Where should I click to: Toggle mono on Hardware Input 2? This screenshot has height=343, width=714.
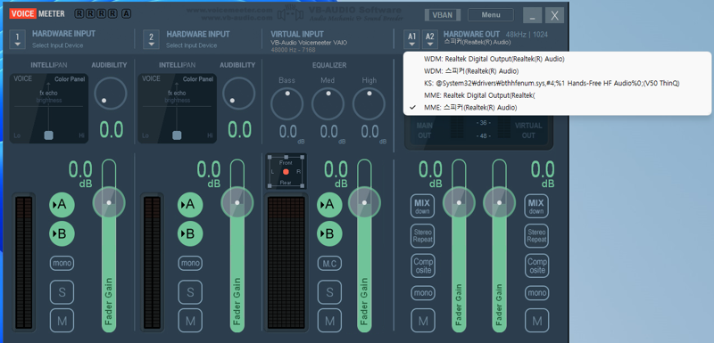(190, 263)
